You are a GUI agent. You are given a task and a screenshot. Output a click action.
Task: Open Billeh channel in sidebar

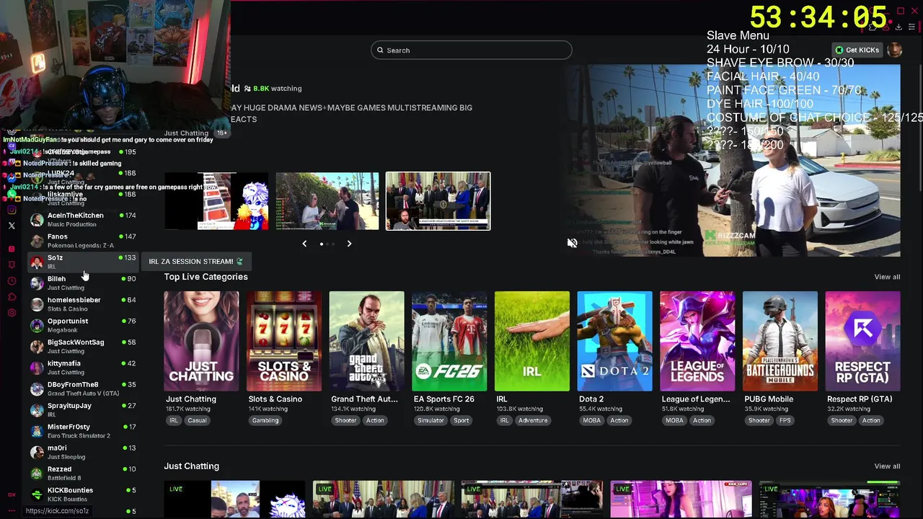click(83, 283)
